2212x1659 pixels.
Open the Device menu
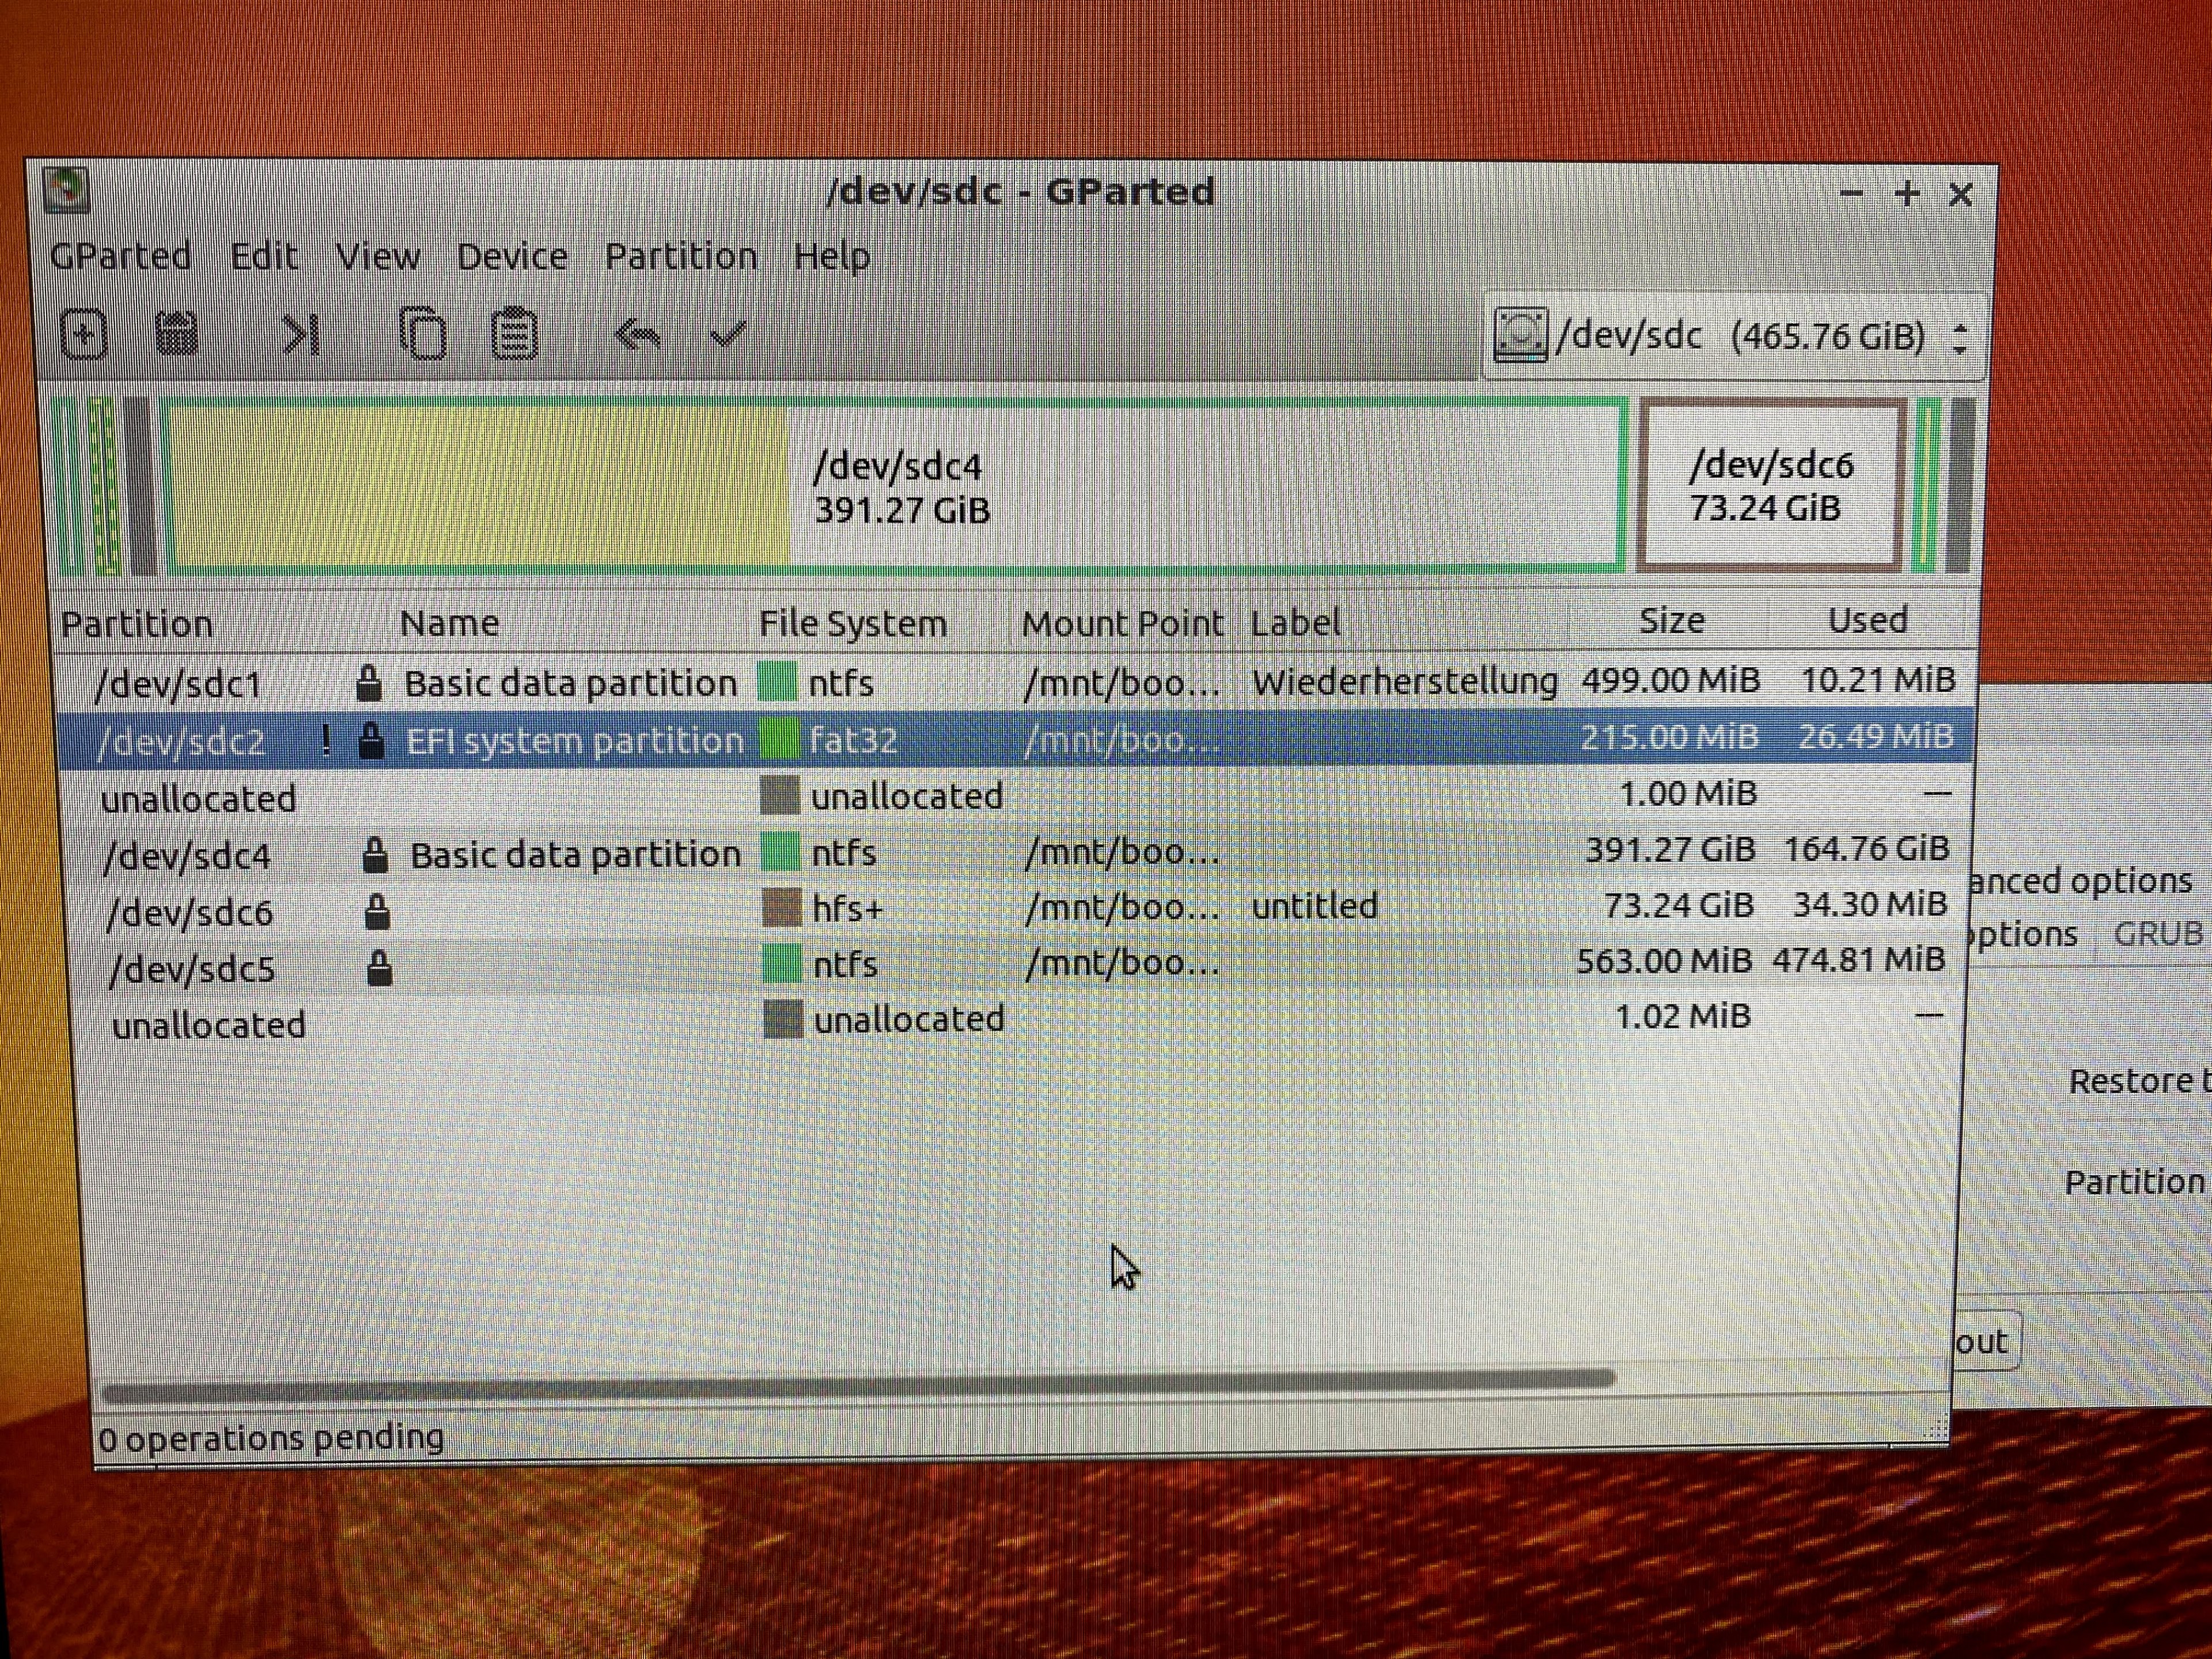[511, 257]
